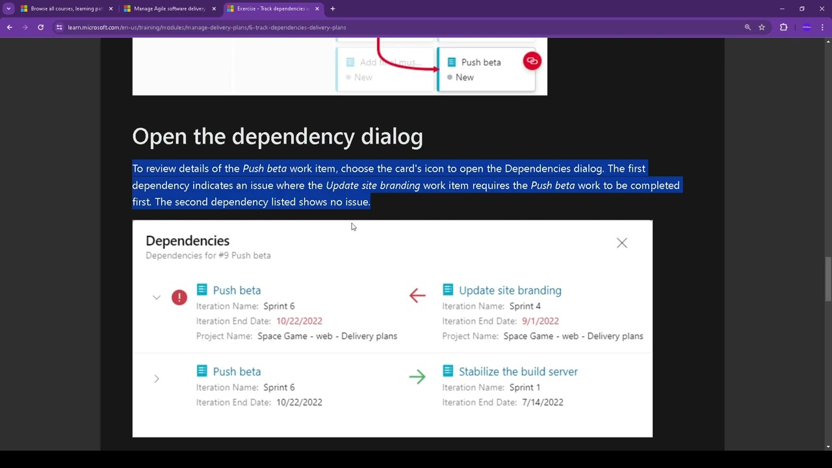Click the Sprint 1 iteration name
The height and width of the screenshot is (468, 832).
pos(525,387)
